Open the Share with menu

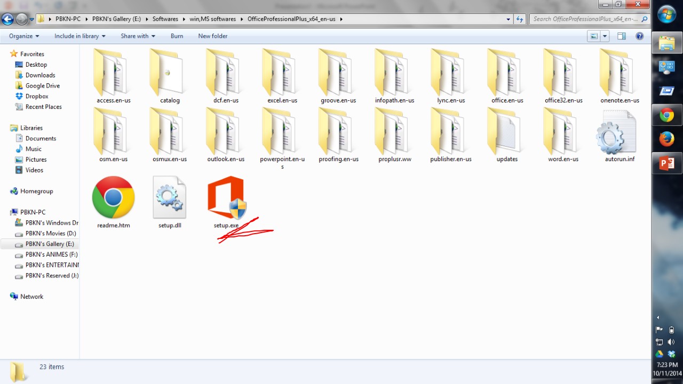[138, 36]
